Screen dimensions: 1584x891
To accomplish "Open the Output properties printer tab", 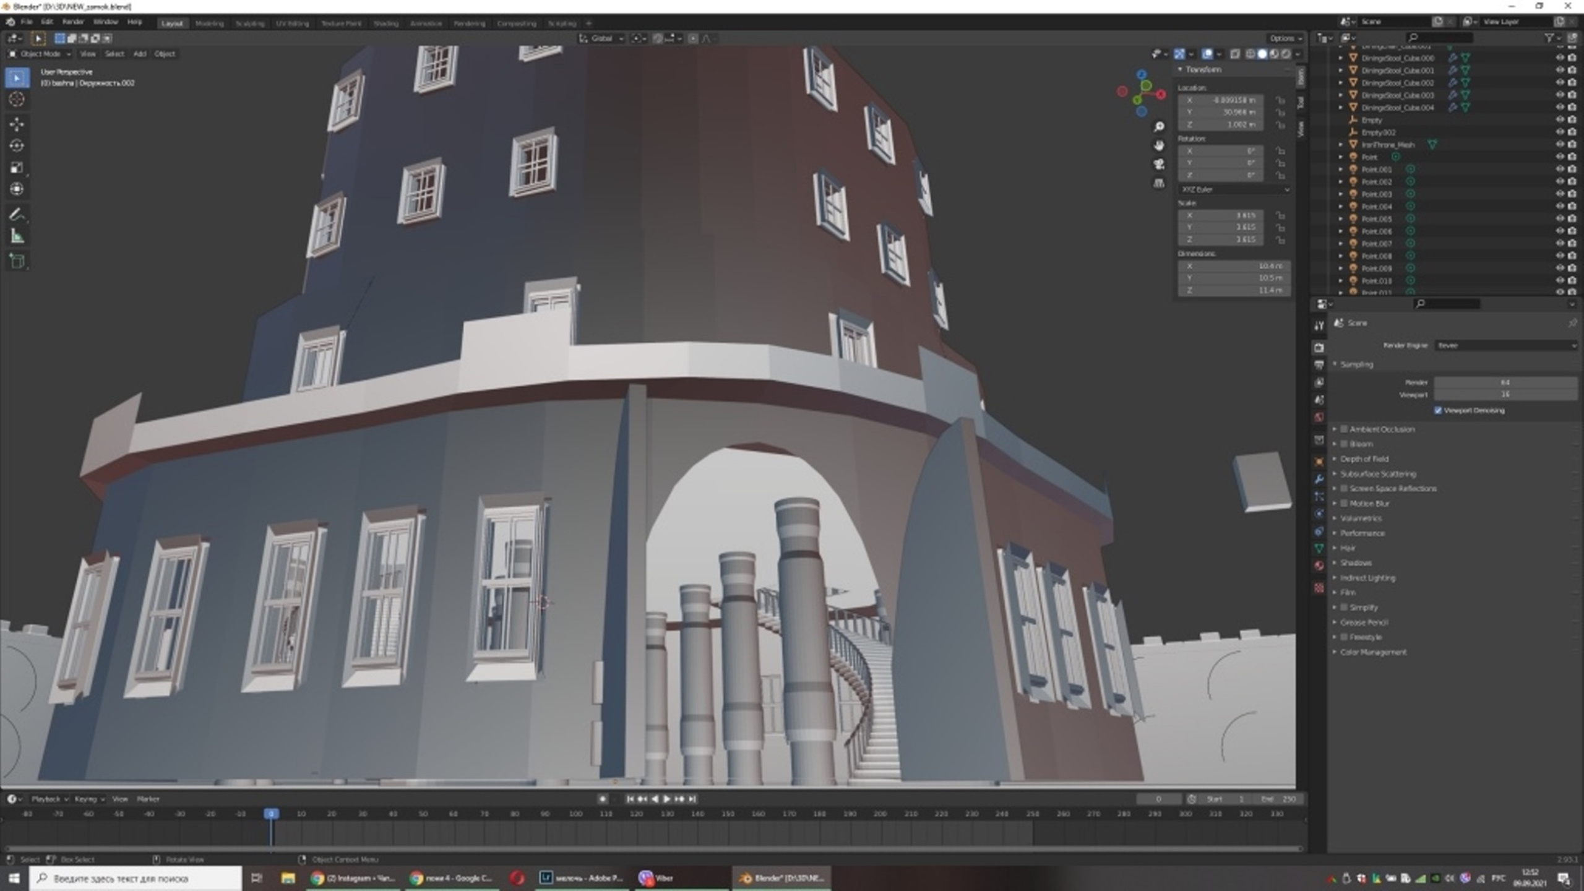I will [1319, 365].
